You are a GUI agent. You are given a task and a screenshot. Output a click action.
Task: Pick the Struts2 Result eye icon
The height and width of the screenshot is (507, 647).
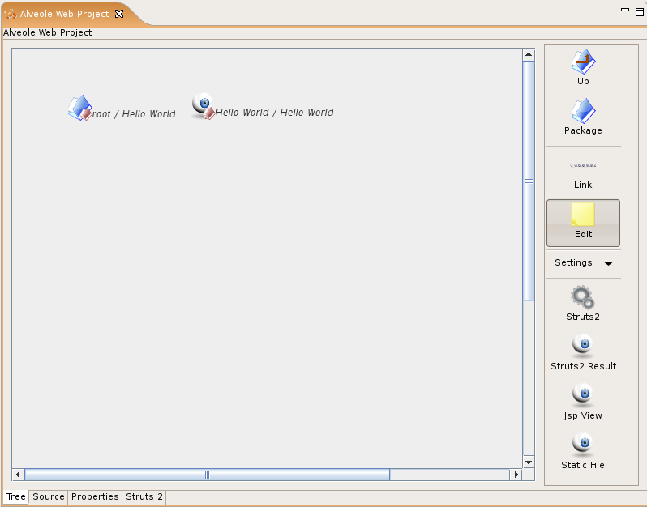(x=583, y=347)
